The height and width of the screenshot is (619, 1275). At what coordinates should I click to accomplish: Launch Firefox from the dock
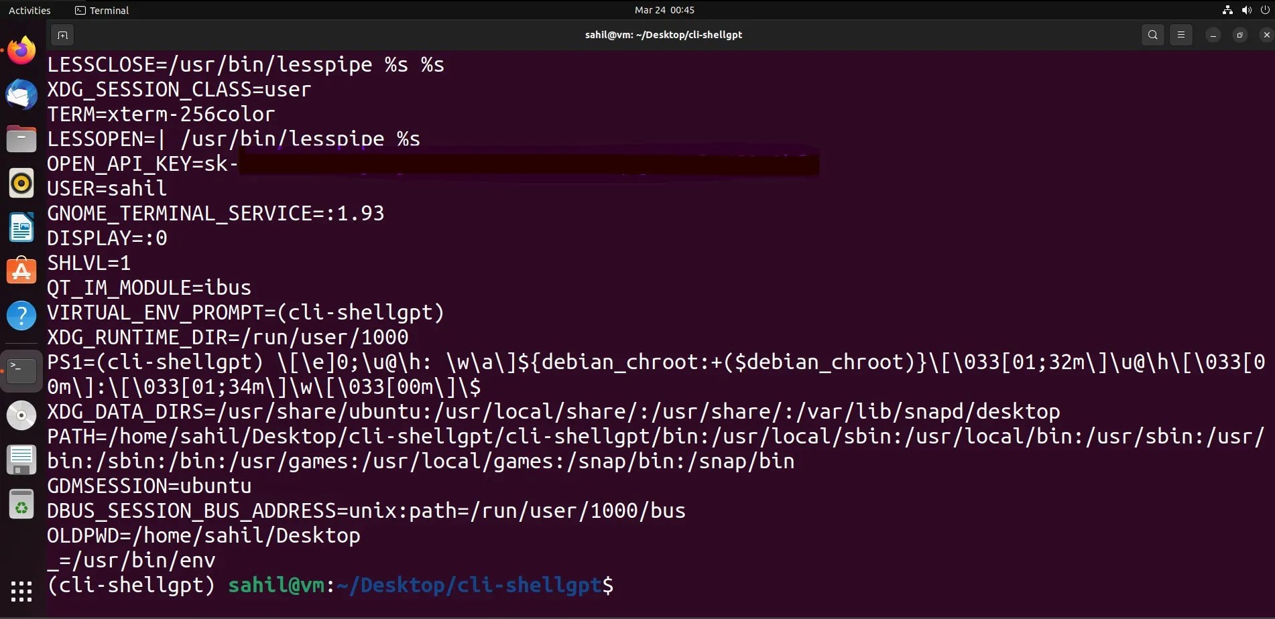point(21,50)
